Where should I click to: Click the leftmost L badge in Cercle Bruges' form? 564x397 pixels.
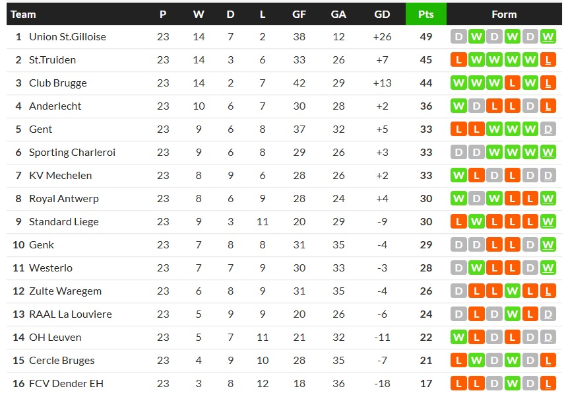click(458, 361)
